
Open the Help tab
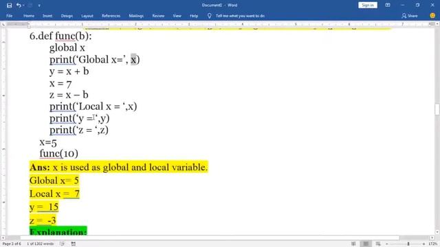tap(194, 16)
